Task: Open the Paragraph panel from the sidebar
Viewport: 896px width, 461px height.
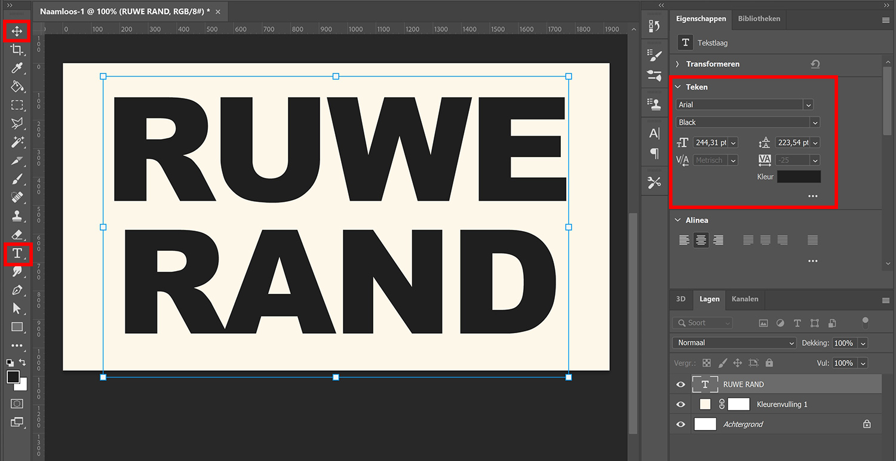Action: [x=655, y=153]
